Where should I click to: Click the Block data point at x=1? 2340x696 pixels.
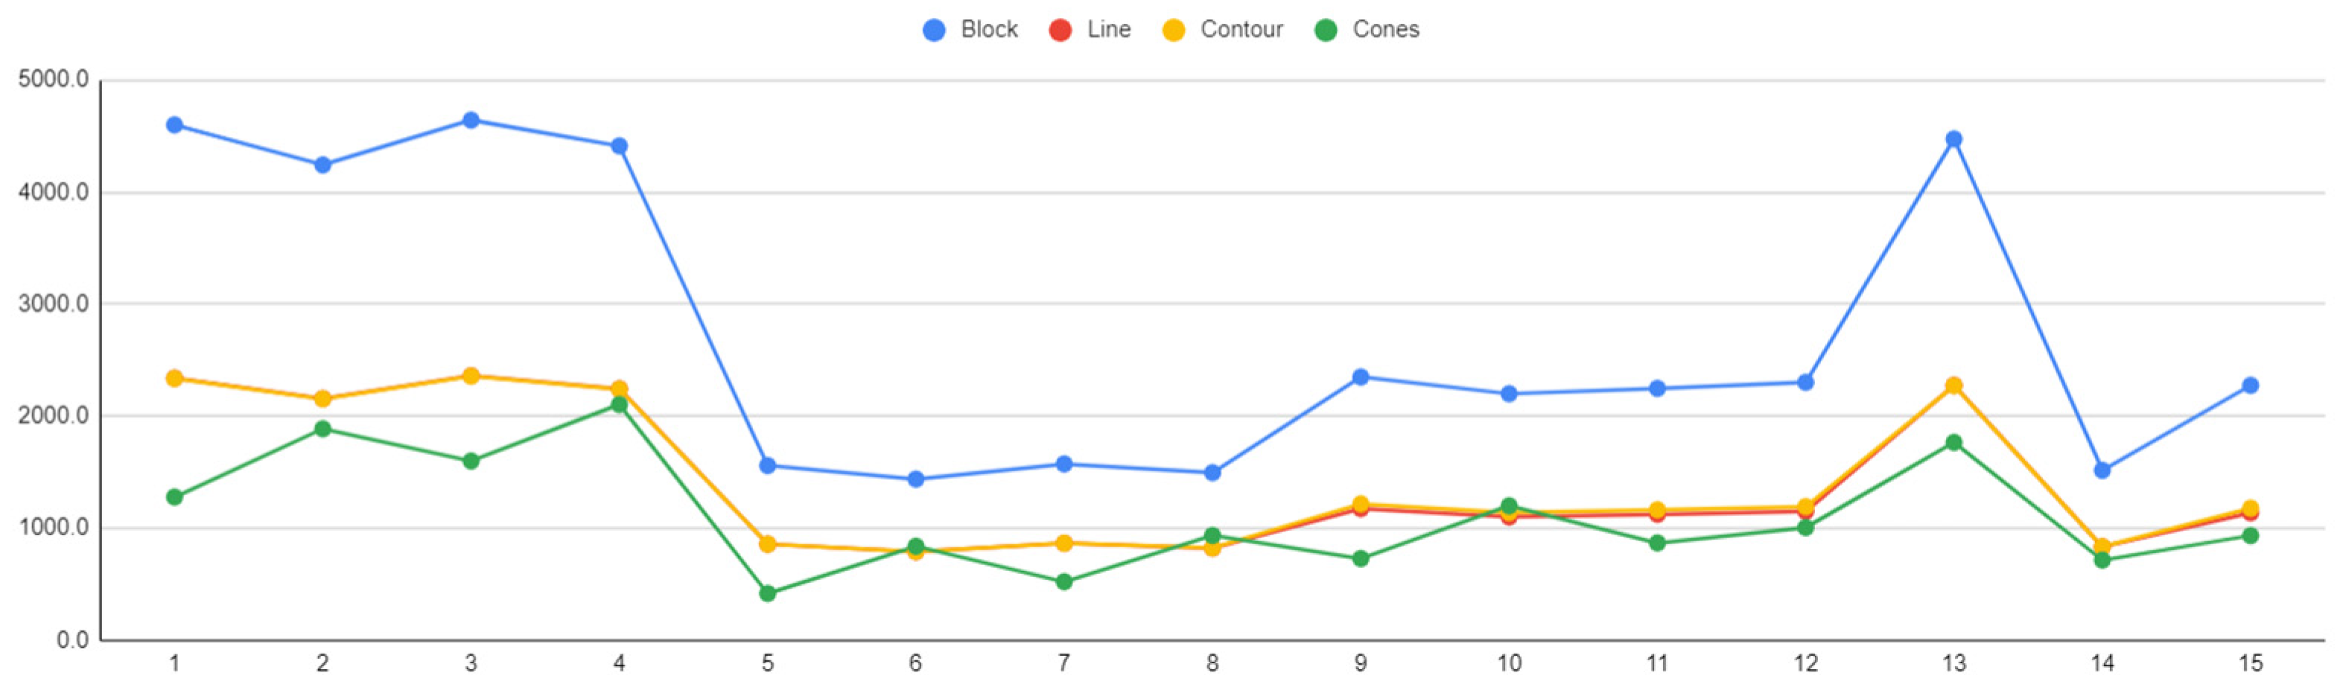click(174, 125)
